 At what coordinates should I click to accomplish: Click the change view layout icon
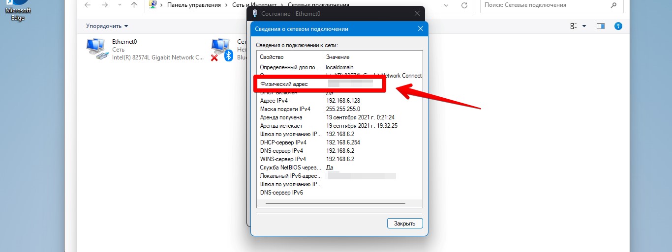(x=574, y=26)
